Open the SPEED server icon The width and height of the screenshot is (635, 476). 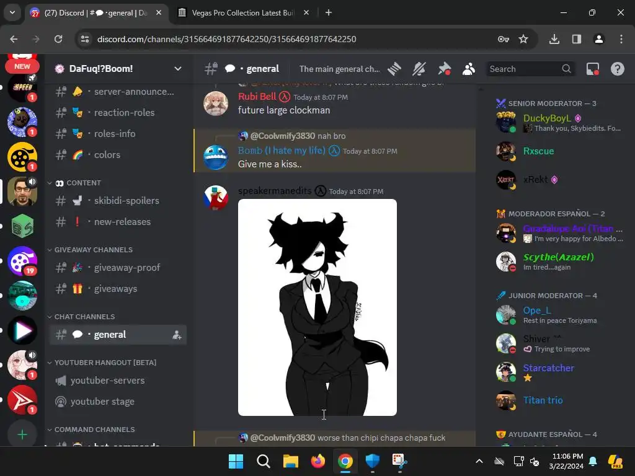tap(22, 87)
